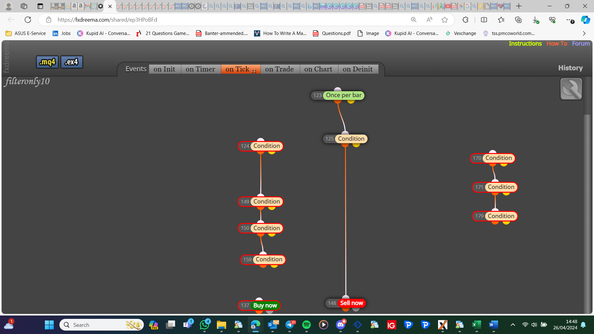Download the .mq4 file
This screenshot has height=334, width=594.
[x=47, y=62]
